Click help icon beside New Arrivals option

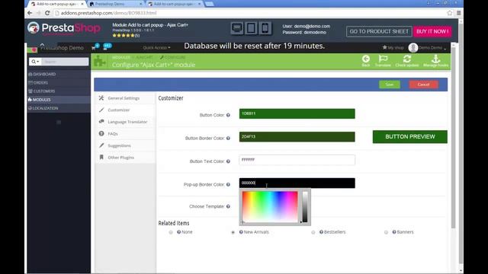click(241, 232)
